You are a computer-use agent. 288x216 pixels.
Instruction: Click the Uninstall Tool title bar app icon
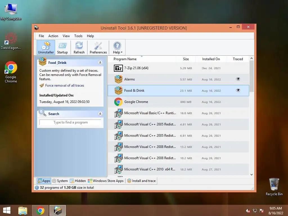[36, 28]
